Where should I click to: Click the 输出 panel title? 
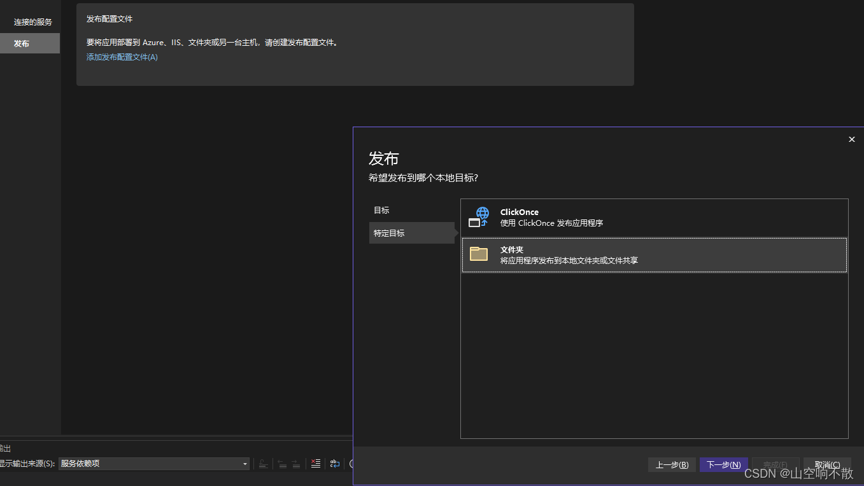(4, 448)
